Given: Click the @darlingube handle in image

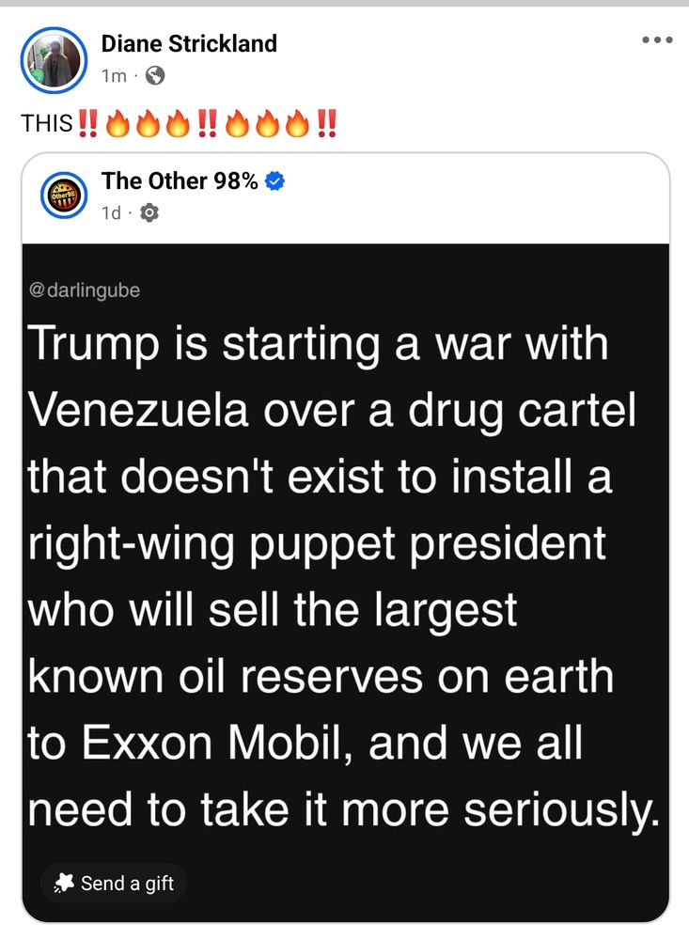Looking at the screenshot, I should (x=85, y=290).
